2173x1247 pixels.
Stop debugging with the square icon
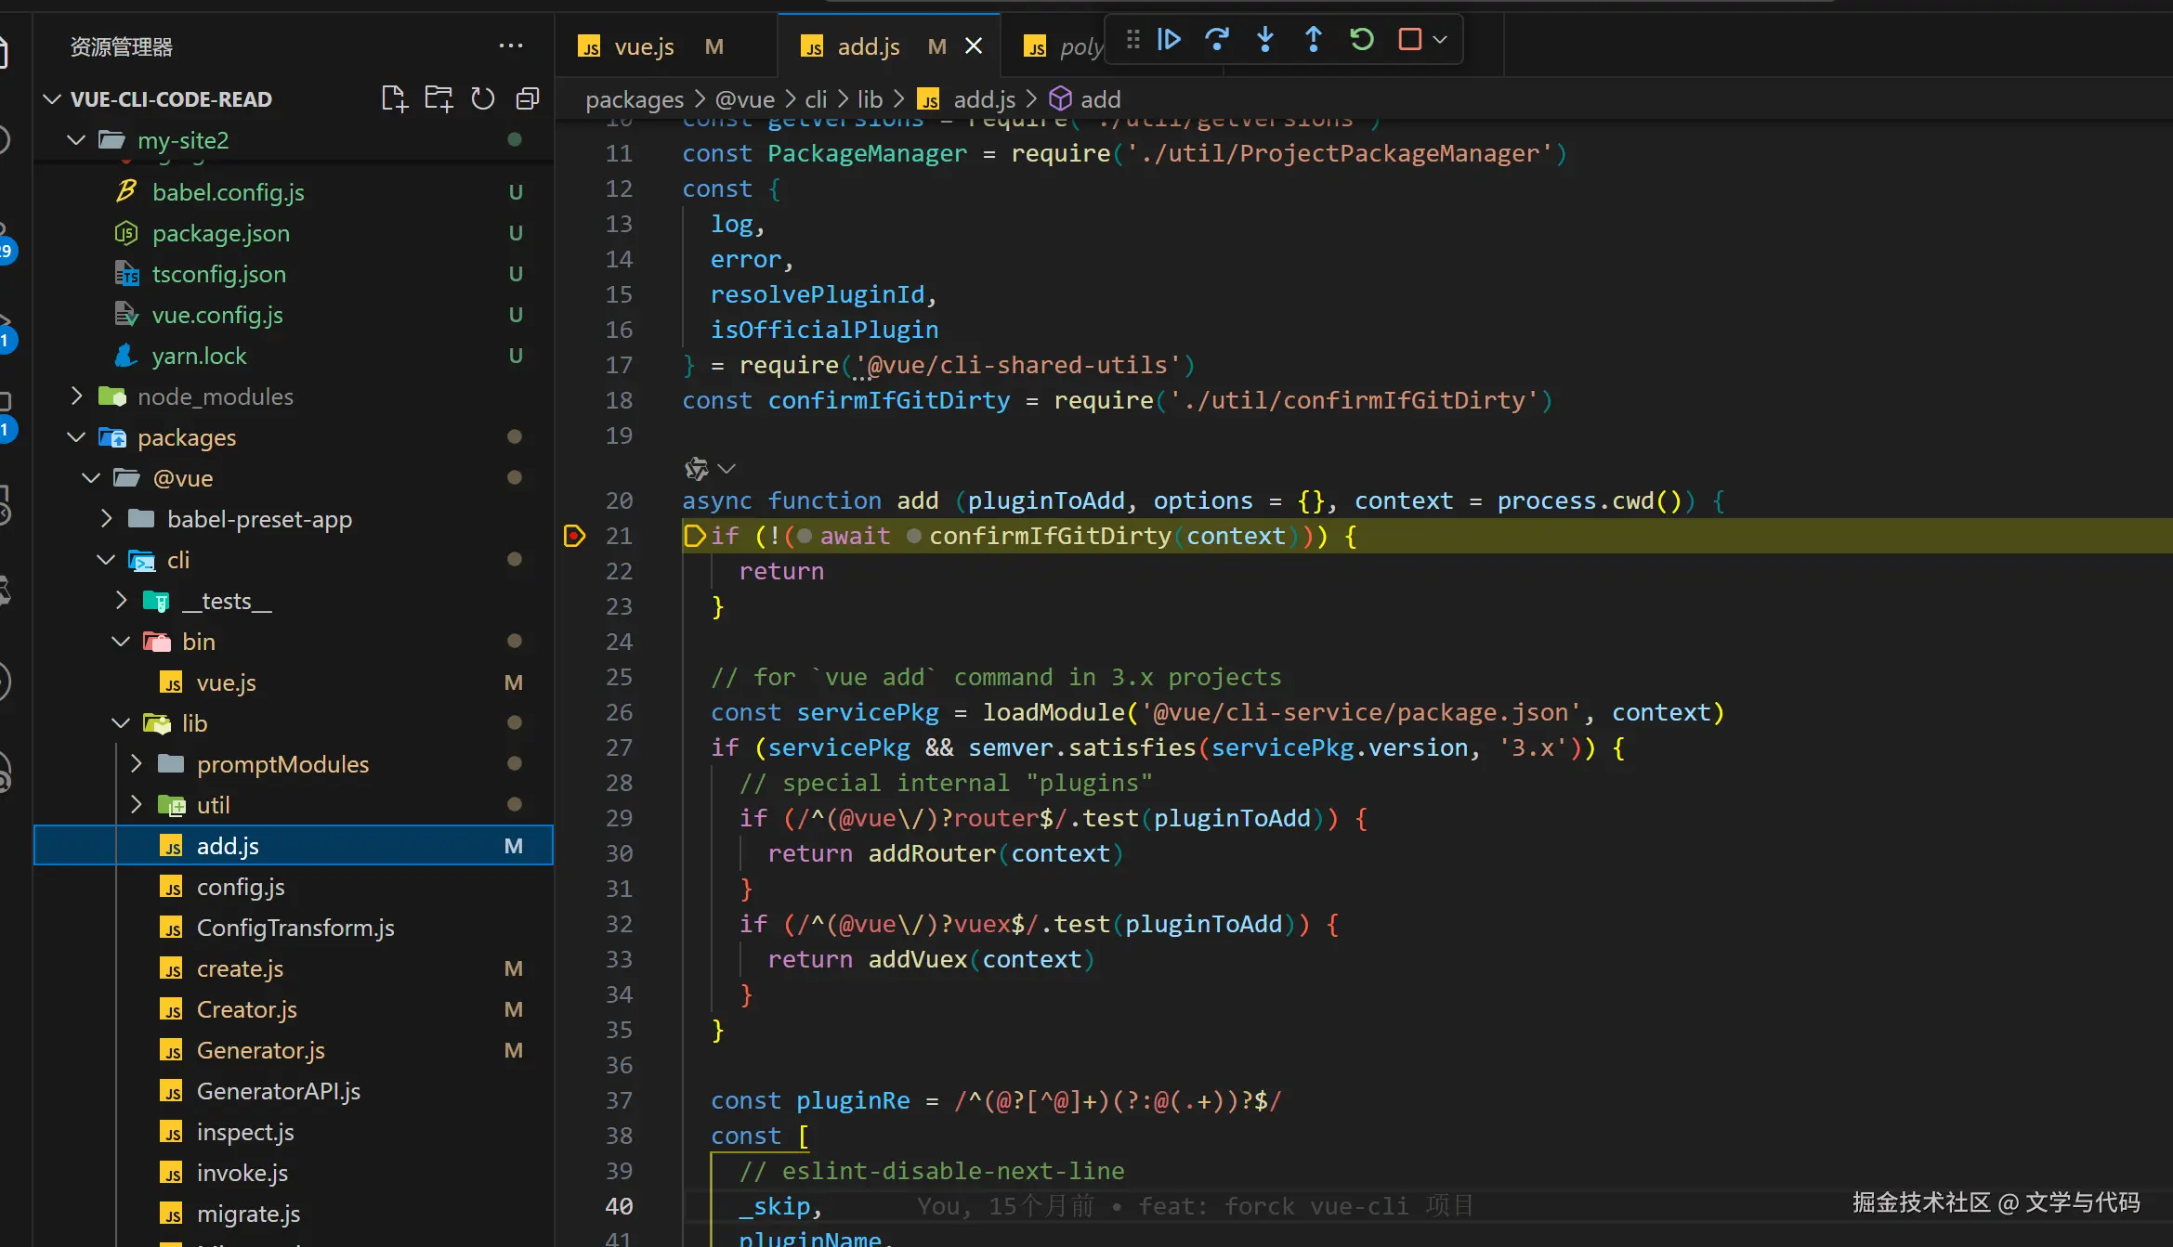[1409, 39]
